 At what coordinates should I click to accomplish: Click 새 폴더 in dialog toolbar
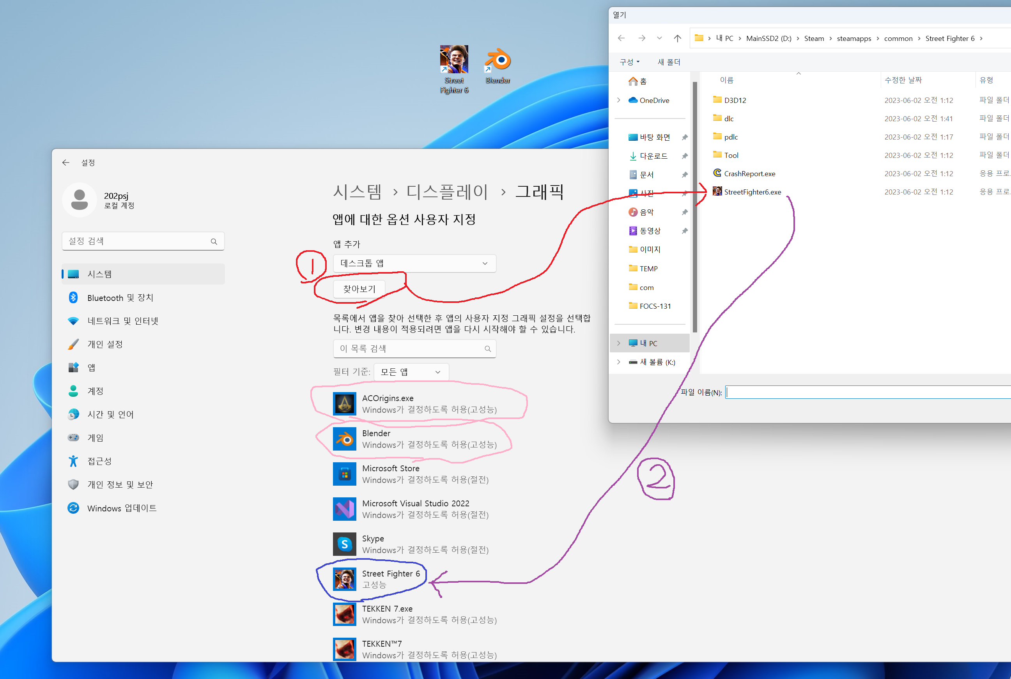[x=669, y=62]
